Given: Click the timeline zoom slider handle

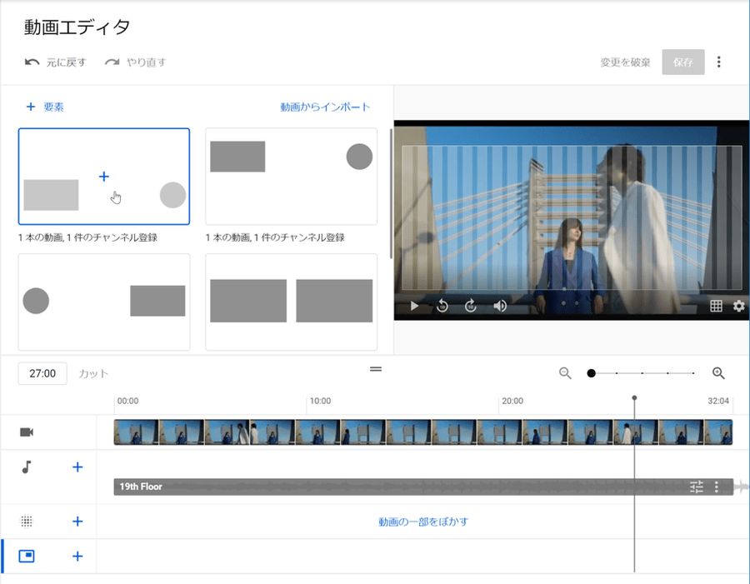Looking at the screenshot, I should pos(591,373).
